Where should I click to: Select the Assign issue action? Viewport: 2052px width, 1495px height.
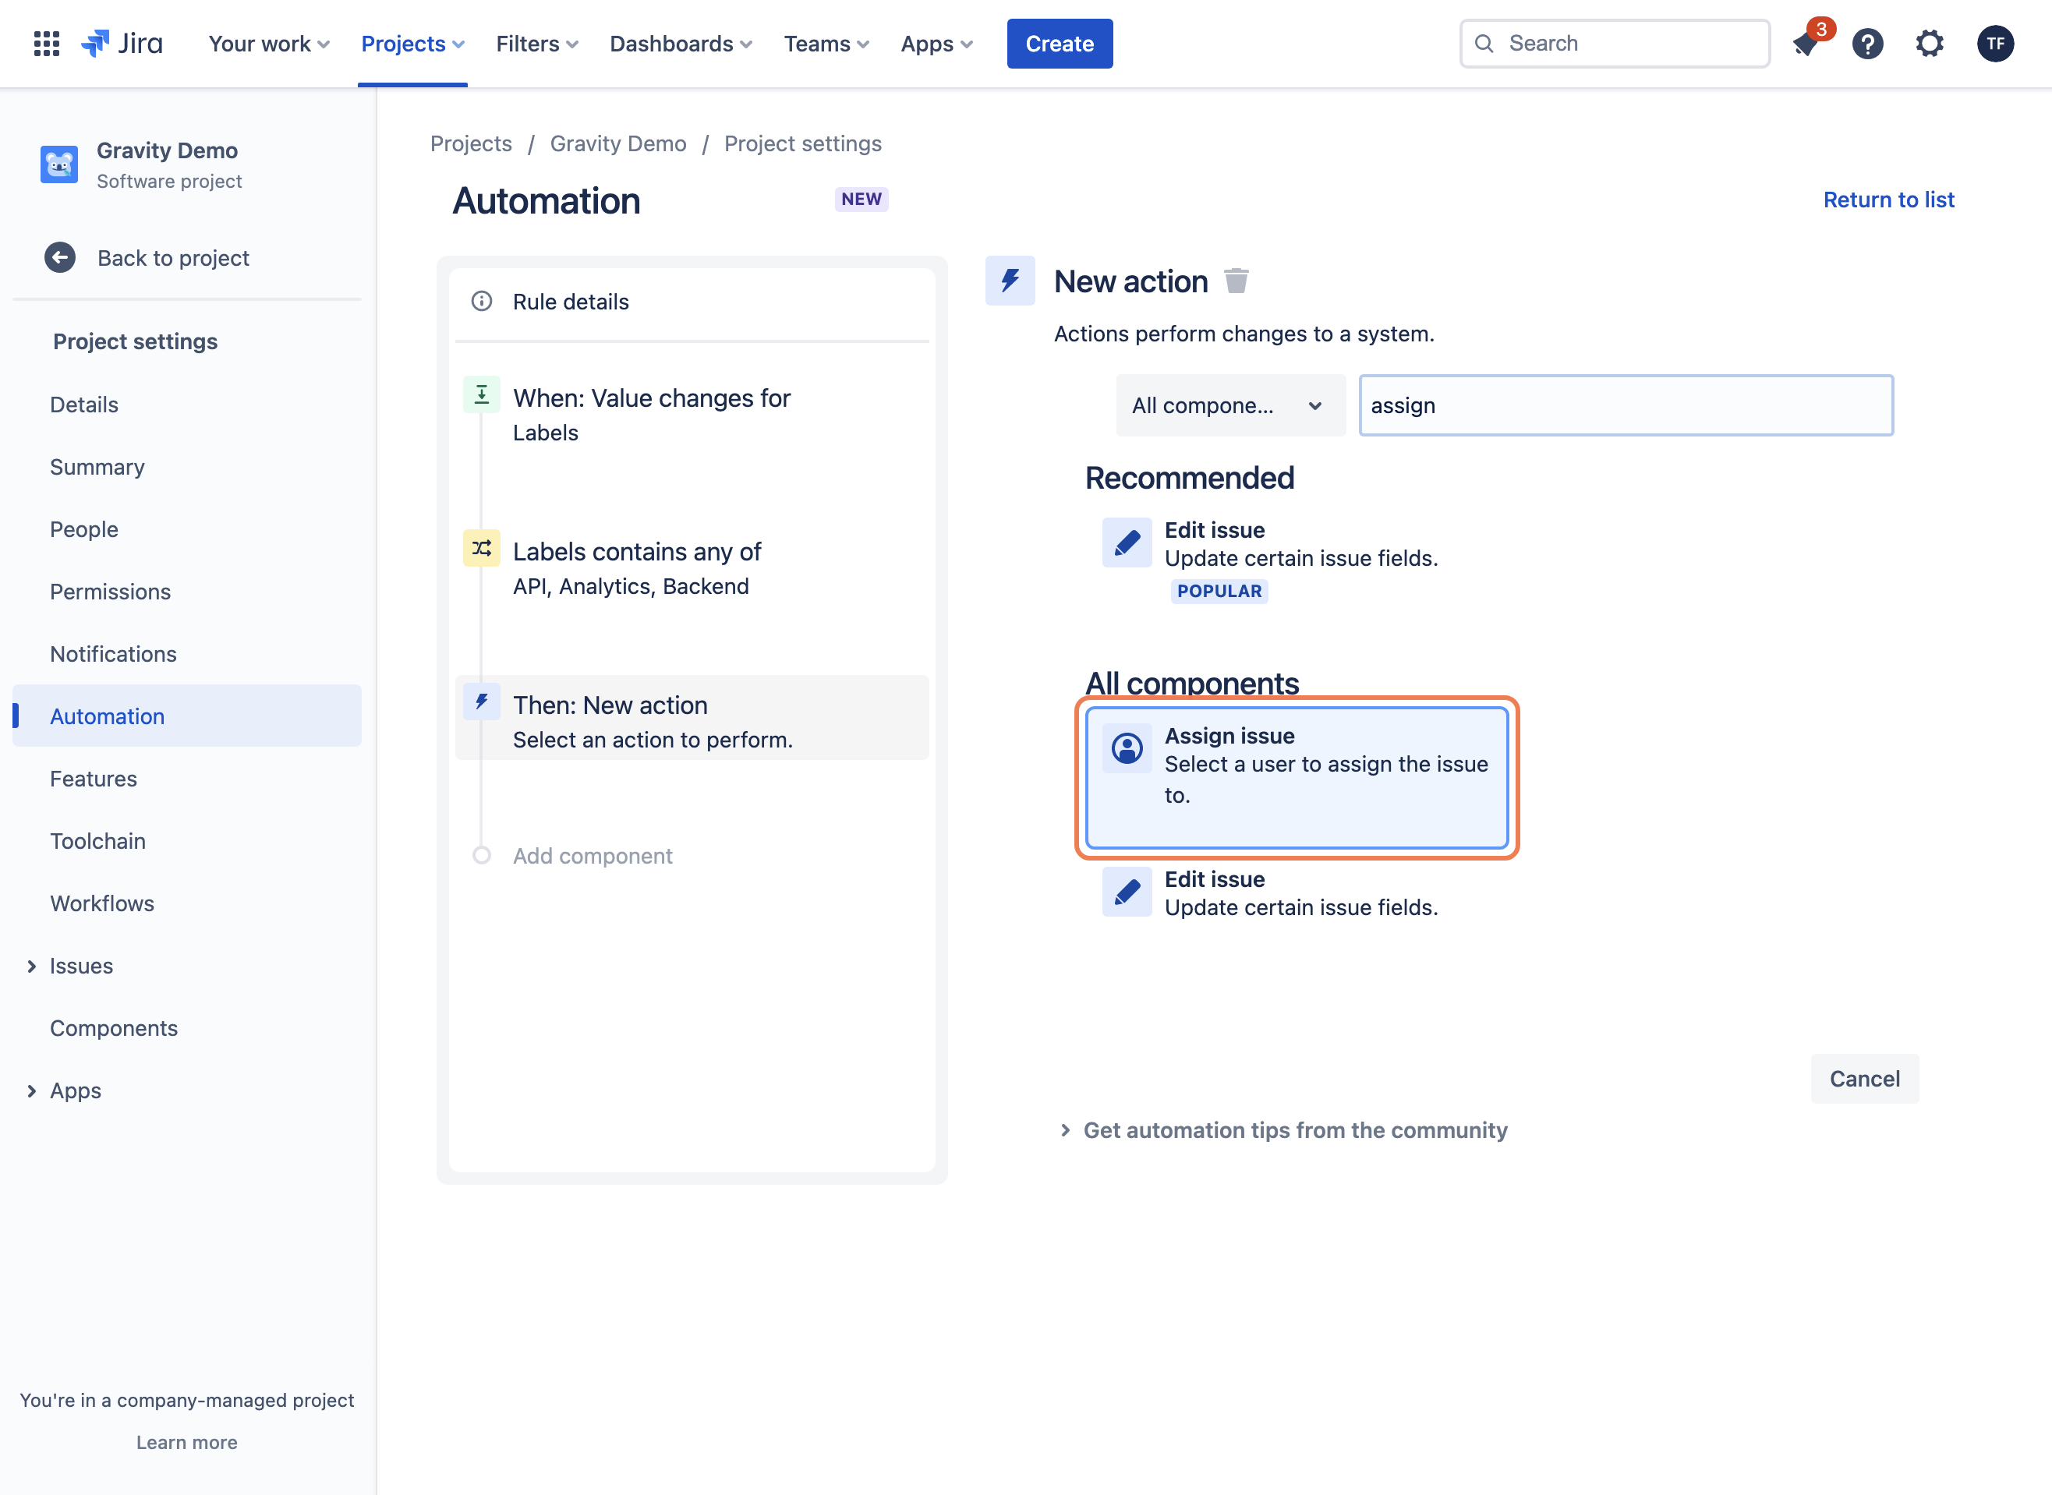pyautogui.click(x=1297, y=777)
